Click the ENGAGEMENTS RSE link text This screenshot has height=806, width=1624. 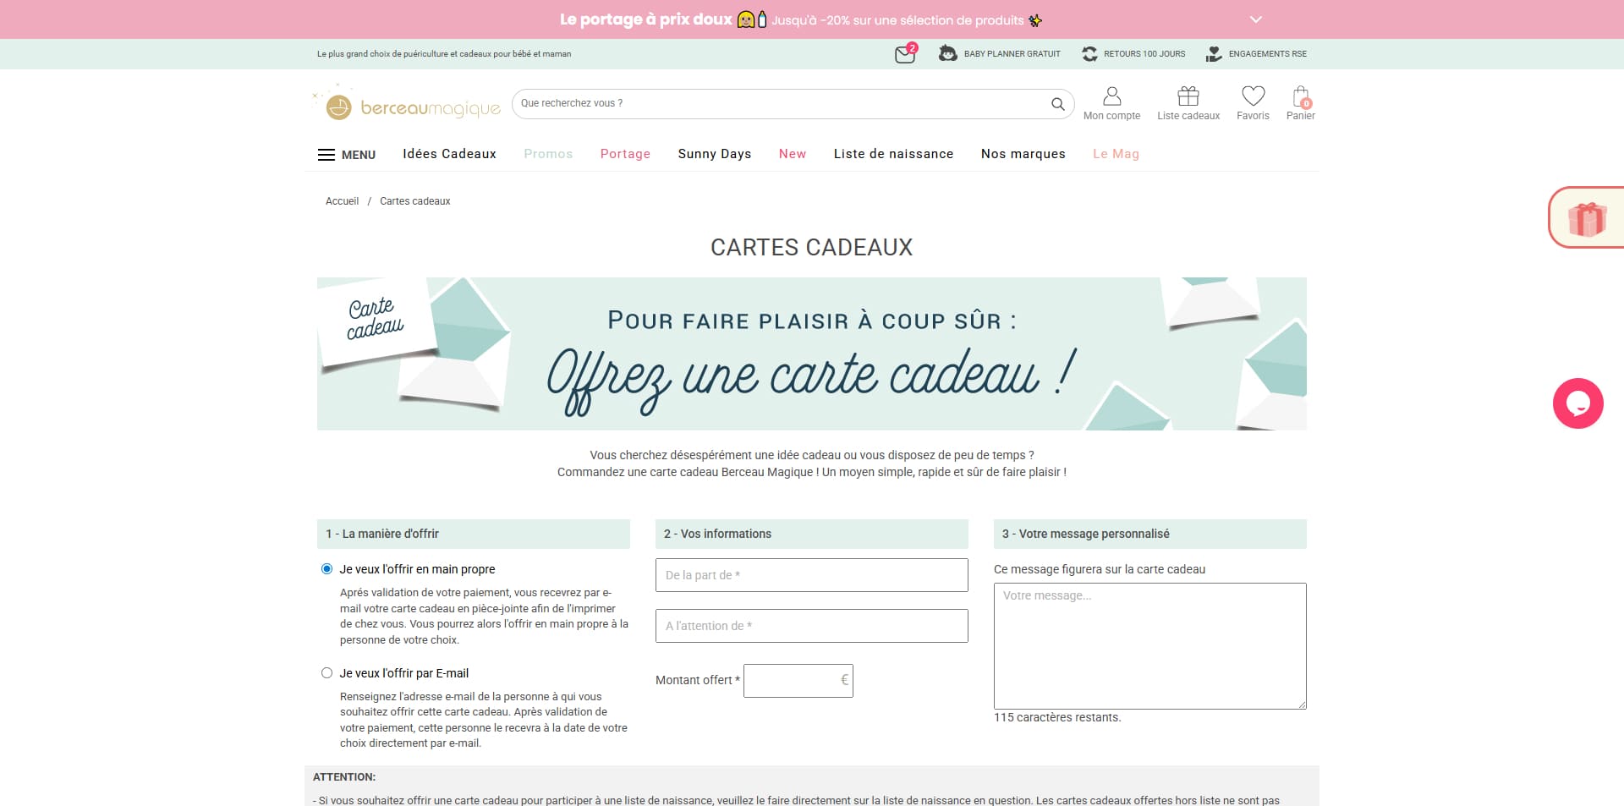[1267, 54]
